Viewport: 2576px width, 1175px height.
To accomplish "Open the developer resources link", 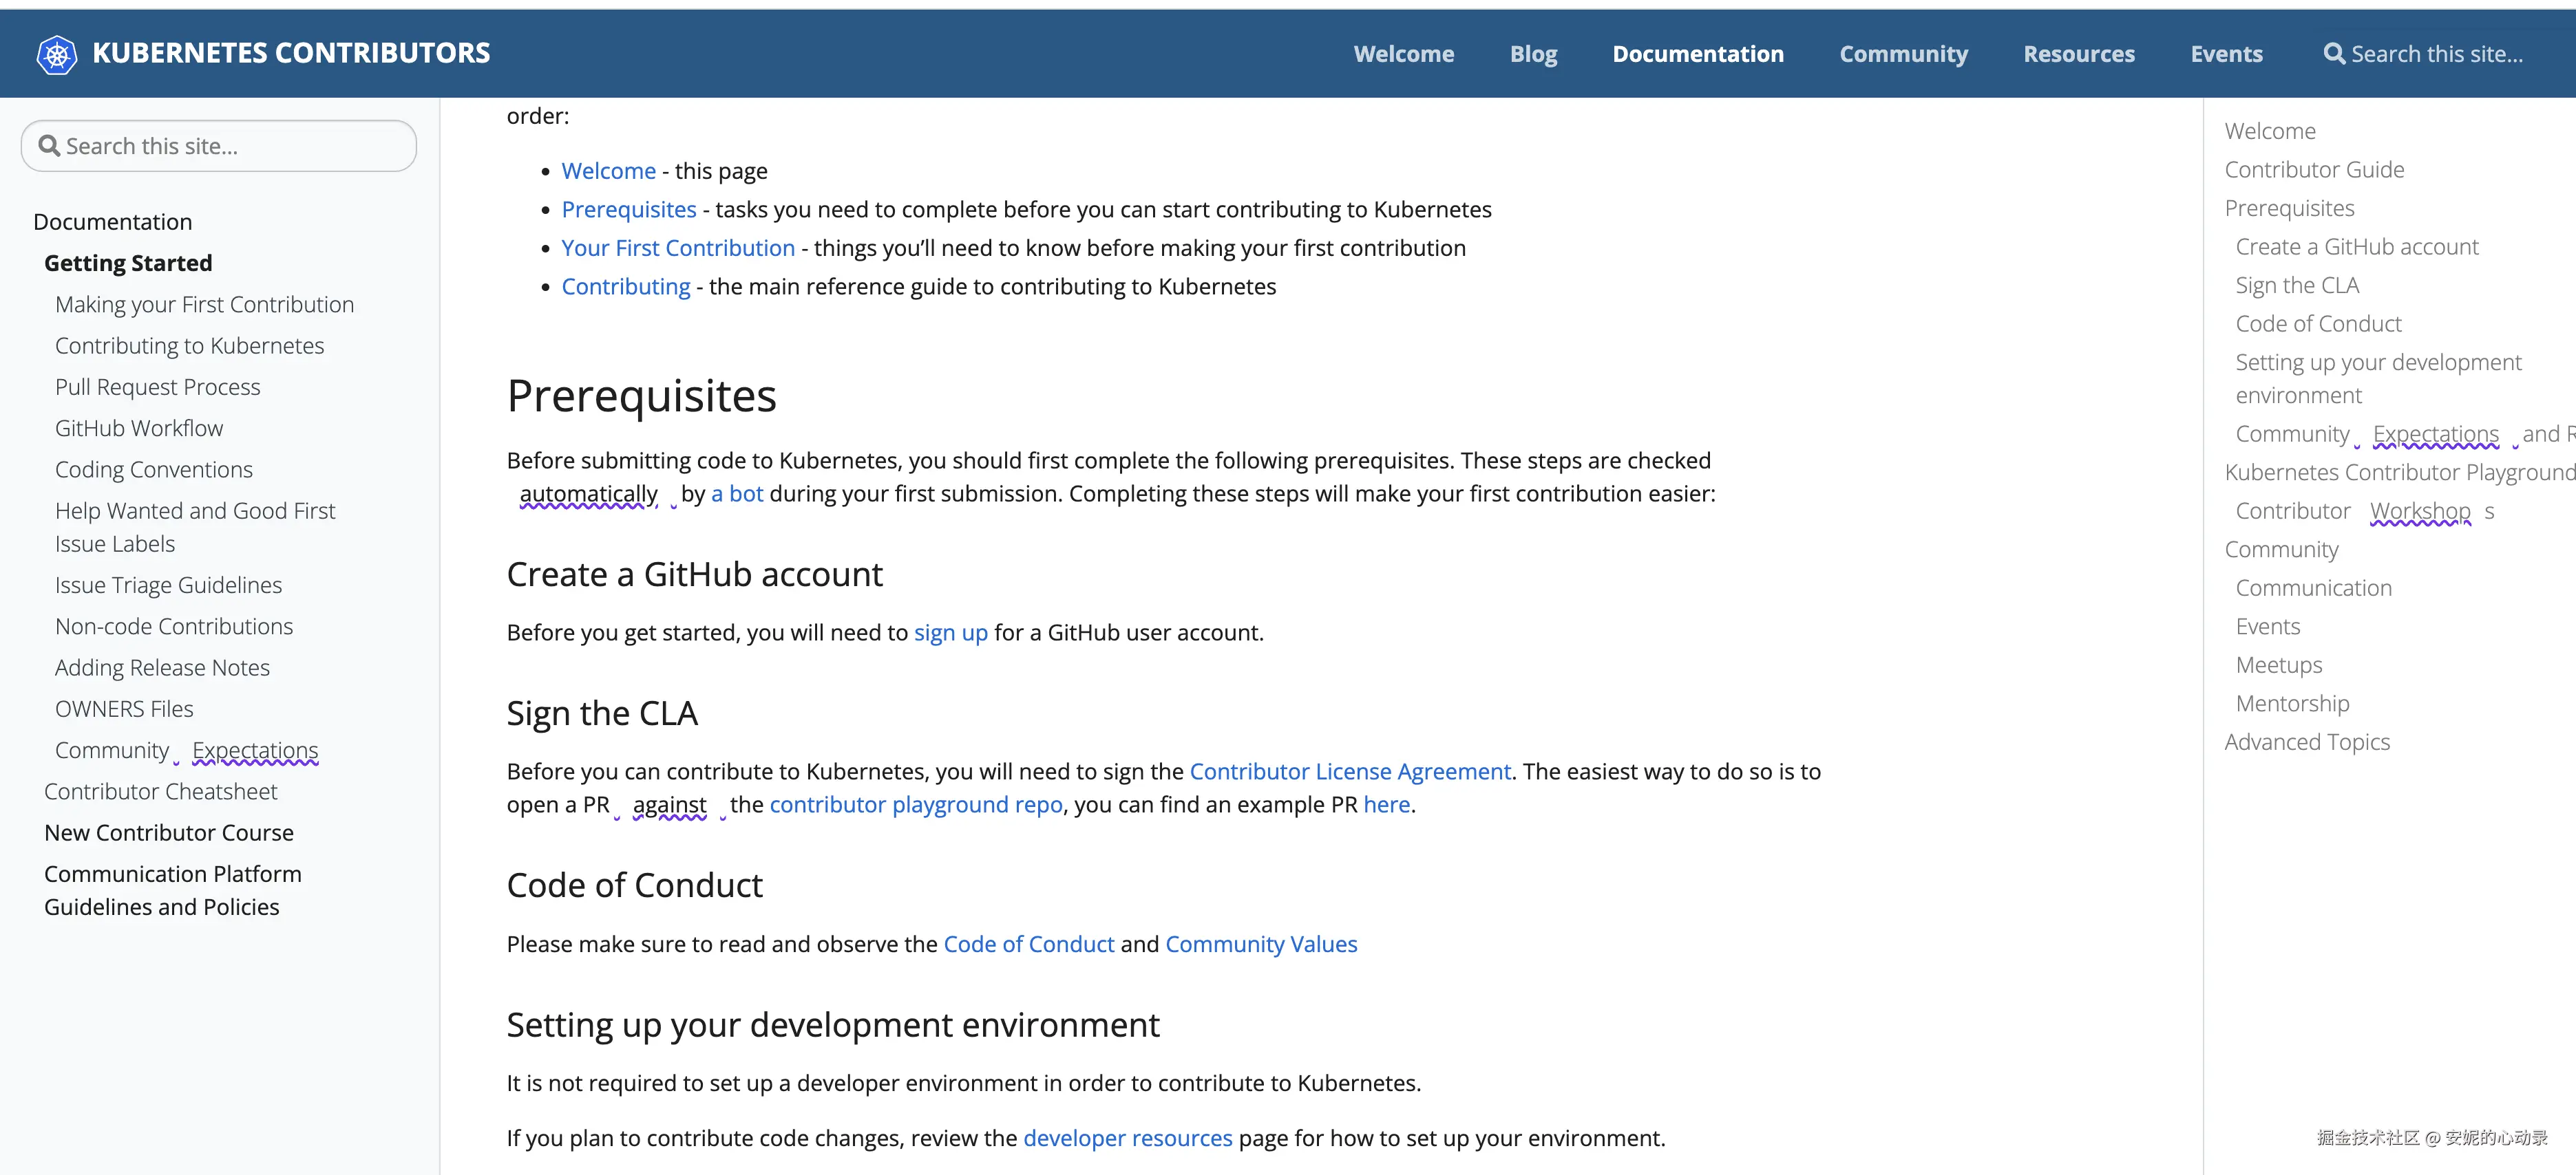I will point(1127,1138).
